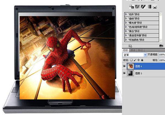Add a Selective Color adjustment layer

point(155,7)
